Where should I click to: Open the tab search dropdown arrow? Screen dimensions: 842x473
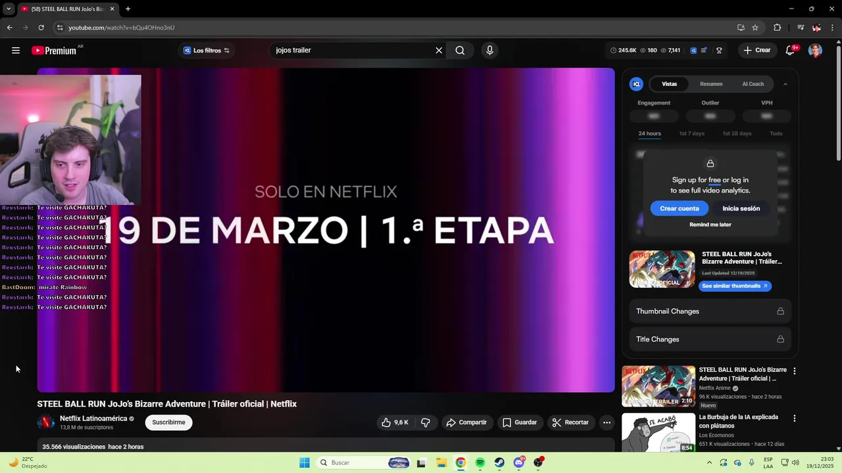9,9
